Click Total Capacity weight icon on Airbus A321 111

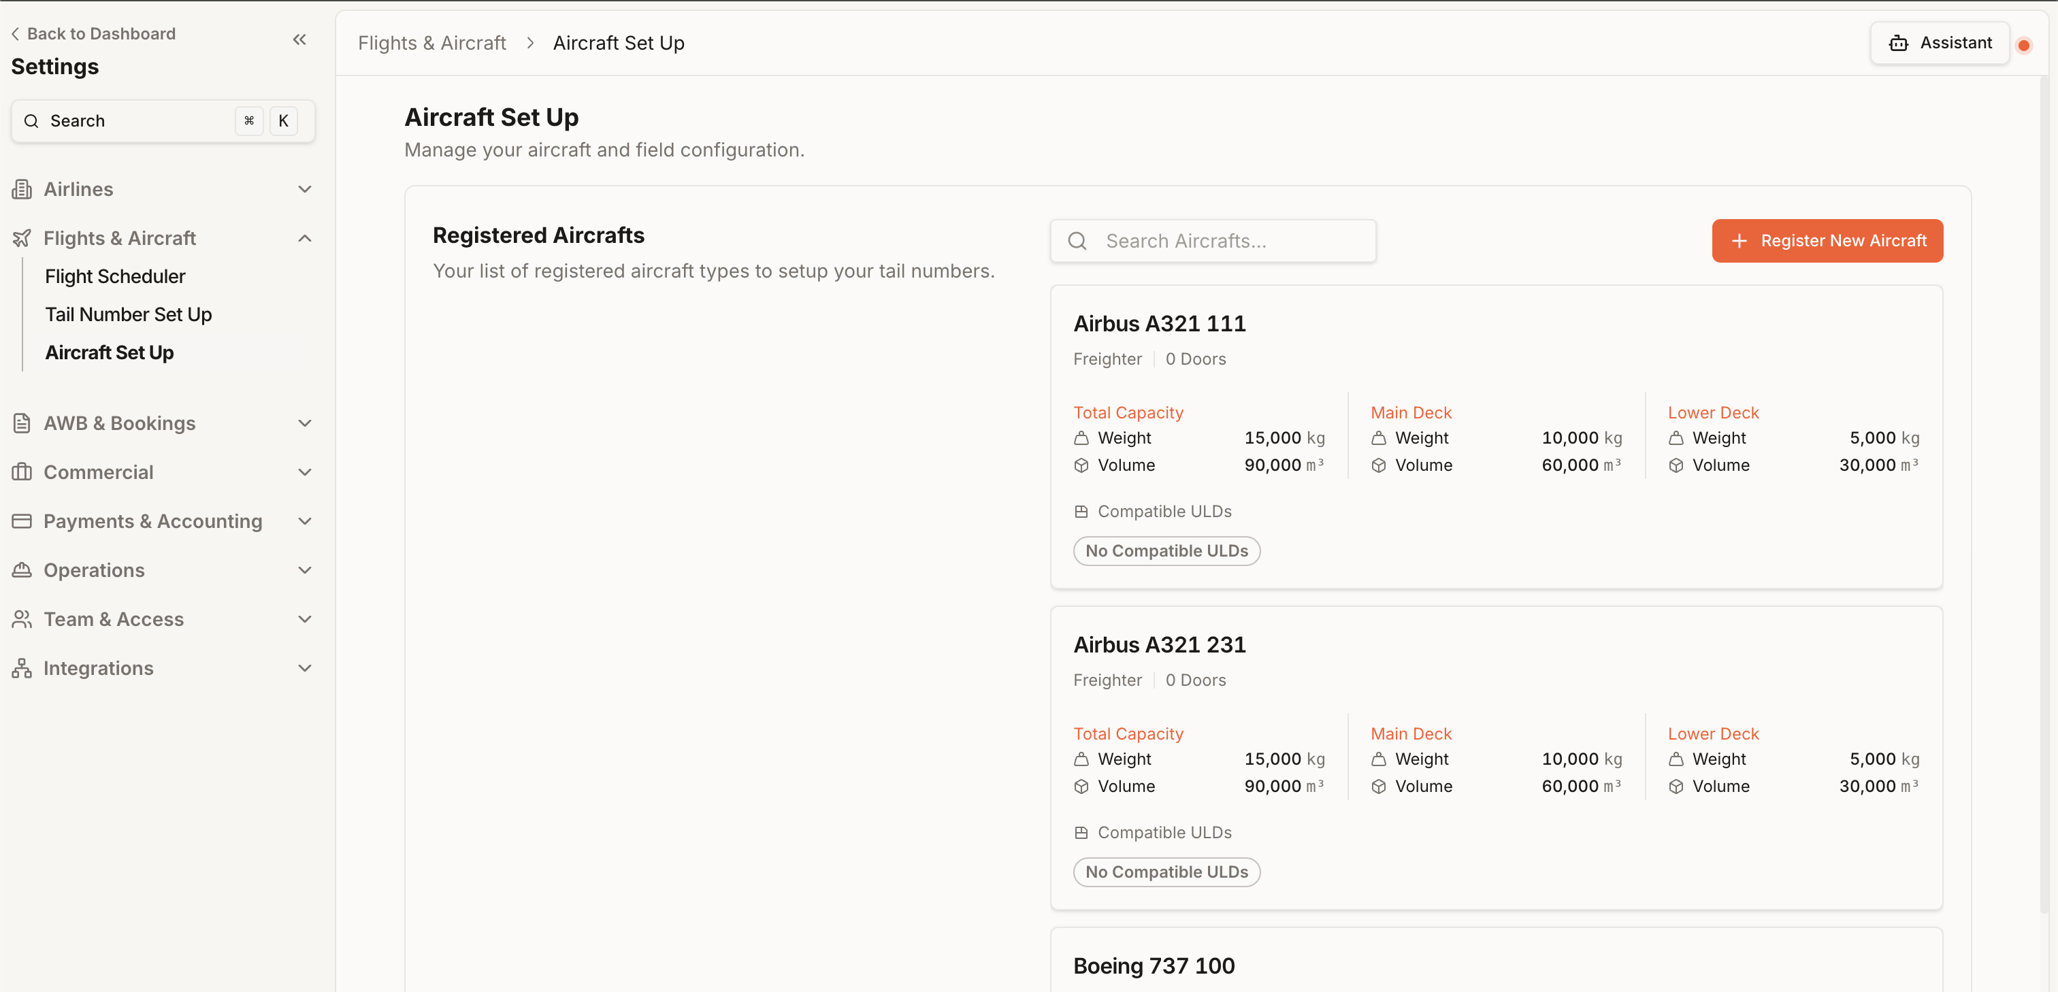point(1081,437)
